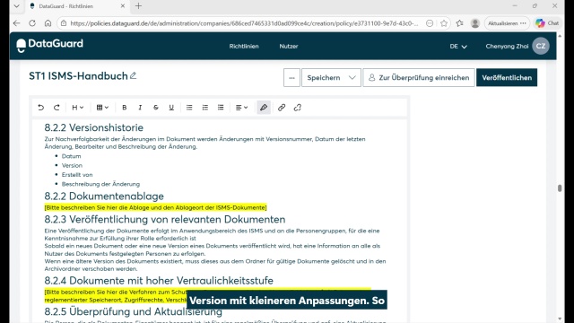Go back in the browser
This screenshot has width=574, height=323.
coord(16,23)
